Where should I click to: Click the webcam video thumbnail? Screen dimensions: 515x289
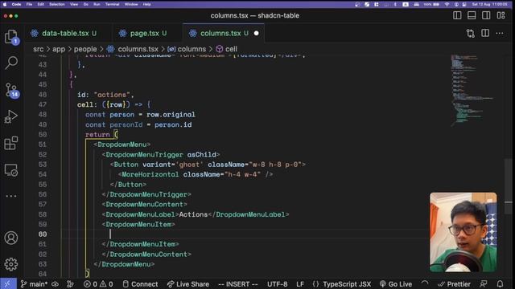(463, 232)
